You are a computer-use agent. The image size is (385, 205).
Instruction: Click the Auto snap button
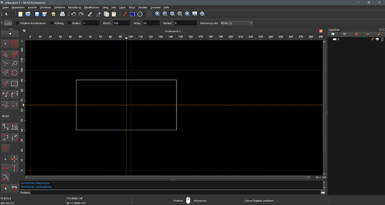(x=6, y=116)
